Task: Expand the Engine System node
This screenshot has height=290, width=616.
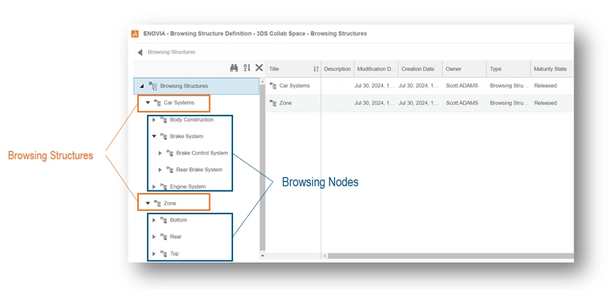Action: tap(155, 187)
